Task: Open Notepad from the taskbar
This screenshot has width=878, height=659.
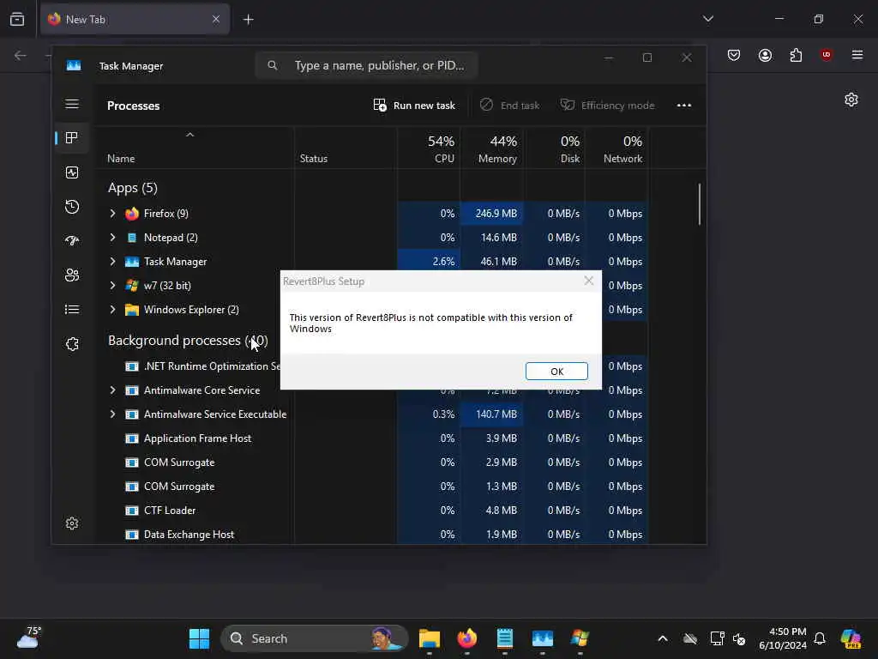Action: point(504,638)
